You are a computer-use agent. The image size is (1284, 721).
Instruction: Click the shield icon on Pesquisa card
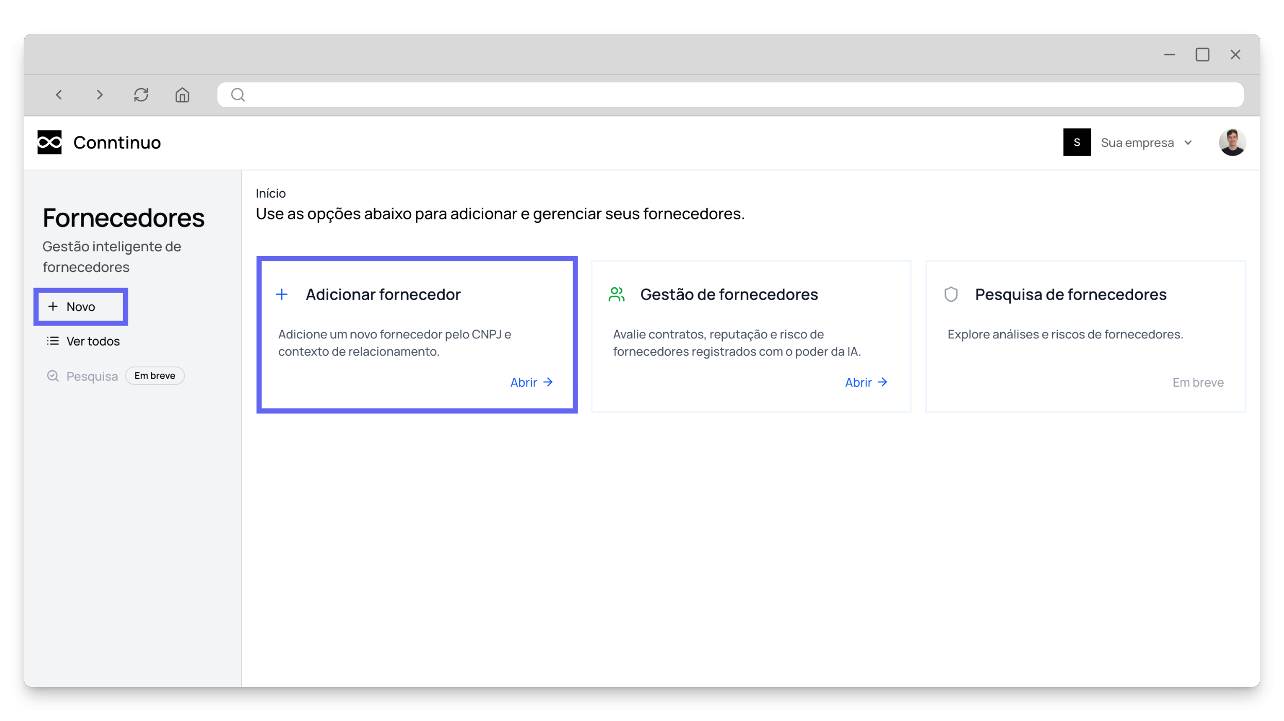click(951, 295)
